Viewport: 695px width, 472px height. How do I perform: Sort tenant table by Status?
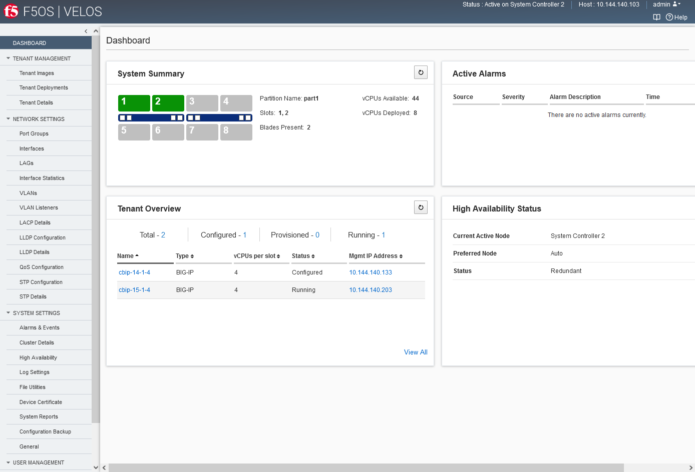click(x=303, y=256)
